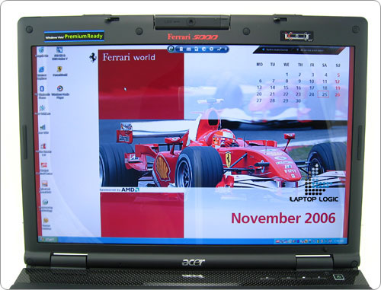Click the second option in the dark top-right bar
This screenshot has width=381, height=290.
click(310, 50)
